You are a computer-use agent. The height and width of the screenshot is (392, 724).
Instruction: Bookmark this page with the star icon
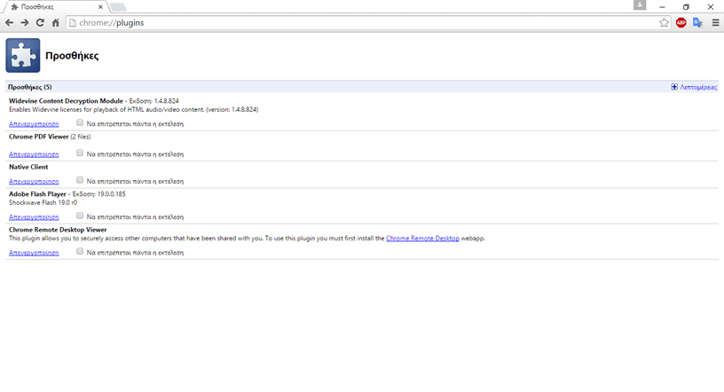[x=664, y=23]
